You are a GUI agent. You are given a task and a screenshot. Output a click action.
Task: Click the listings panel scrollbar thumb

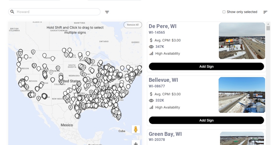[268, 28]
